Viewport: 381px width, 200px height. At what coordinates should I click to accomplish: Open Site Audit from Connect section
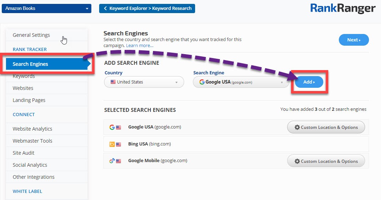click(23, 153)
